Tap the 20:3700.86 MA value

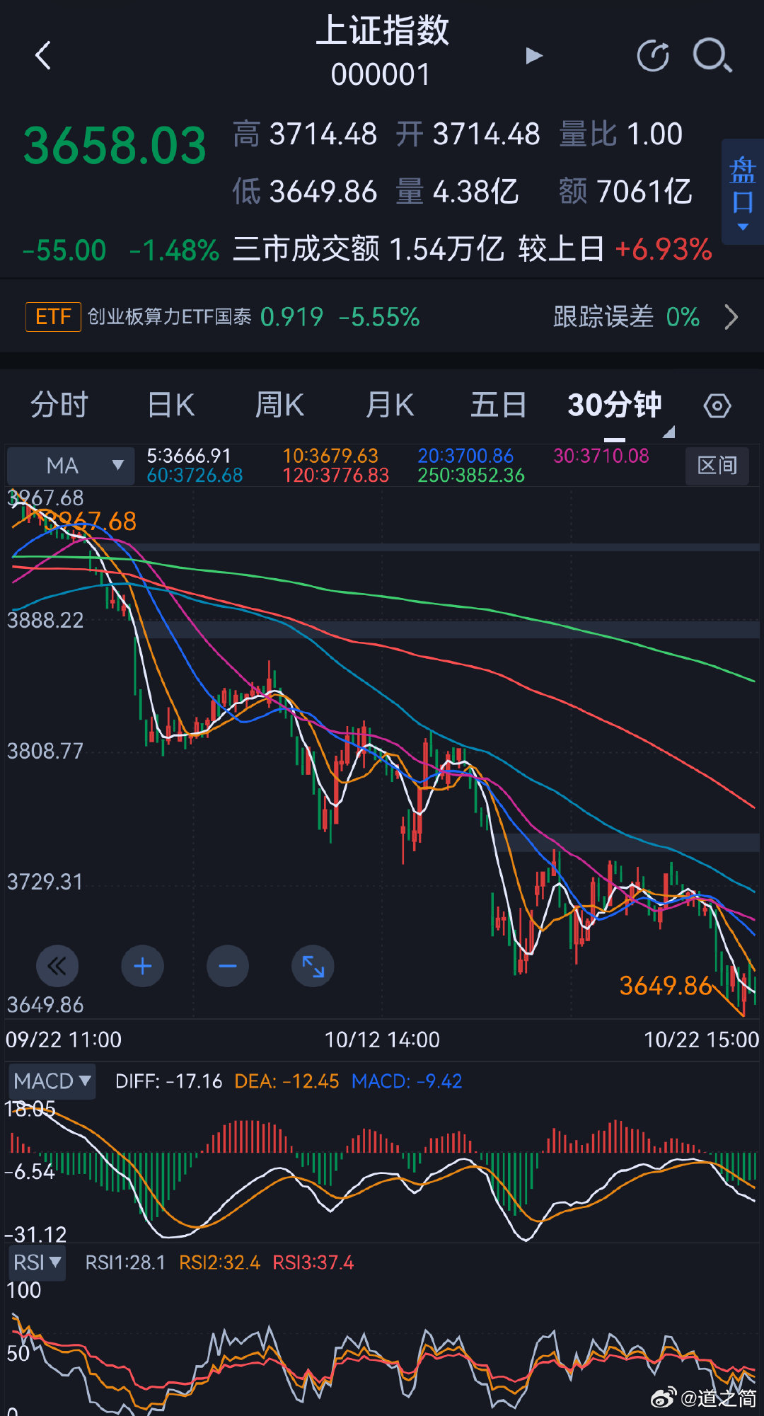[465, 456]
